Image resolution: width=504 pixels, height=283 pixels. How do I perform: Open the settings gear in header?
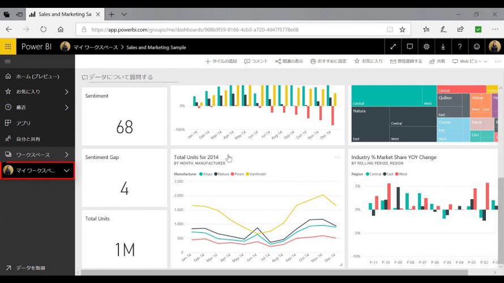[426, 46]
